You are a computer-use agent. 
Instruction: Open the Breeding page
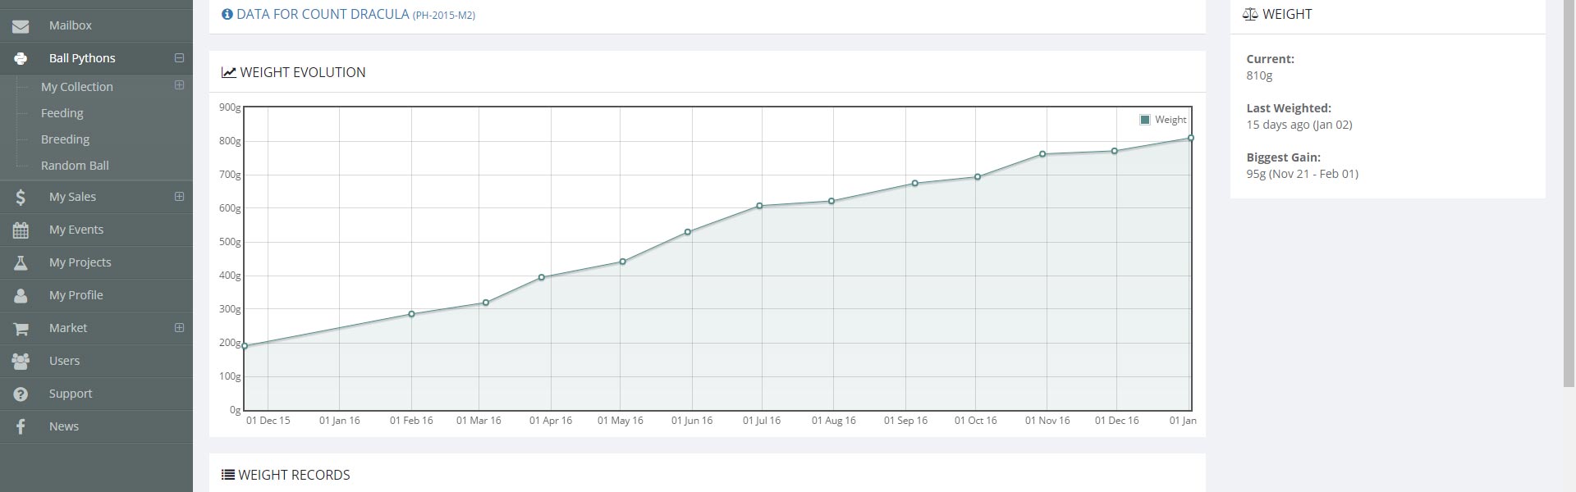coord(65,139)
